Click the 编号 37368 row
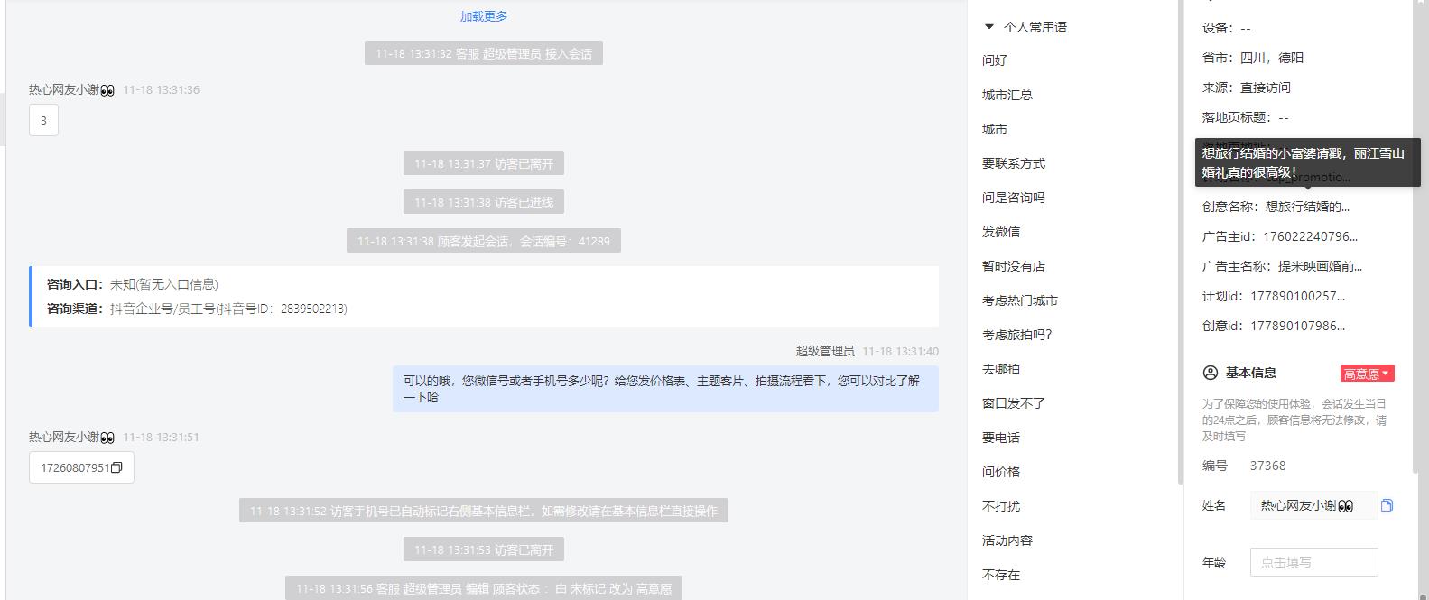 pos(1244,466)
